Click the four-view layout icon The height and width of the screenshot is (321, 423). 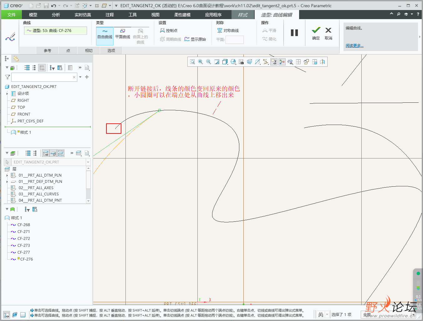tap(314, 62)
